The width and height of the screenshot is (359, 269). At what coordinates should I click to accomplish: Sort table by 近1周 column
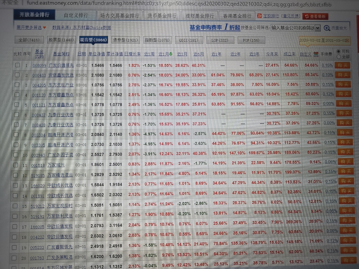[x=149, y=54]
